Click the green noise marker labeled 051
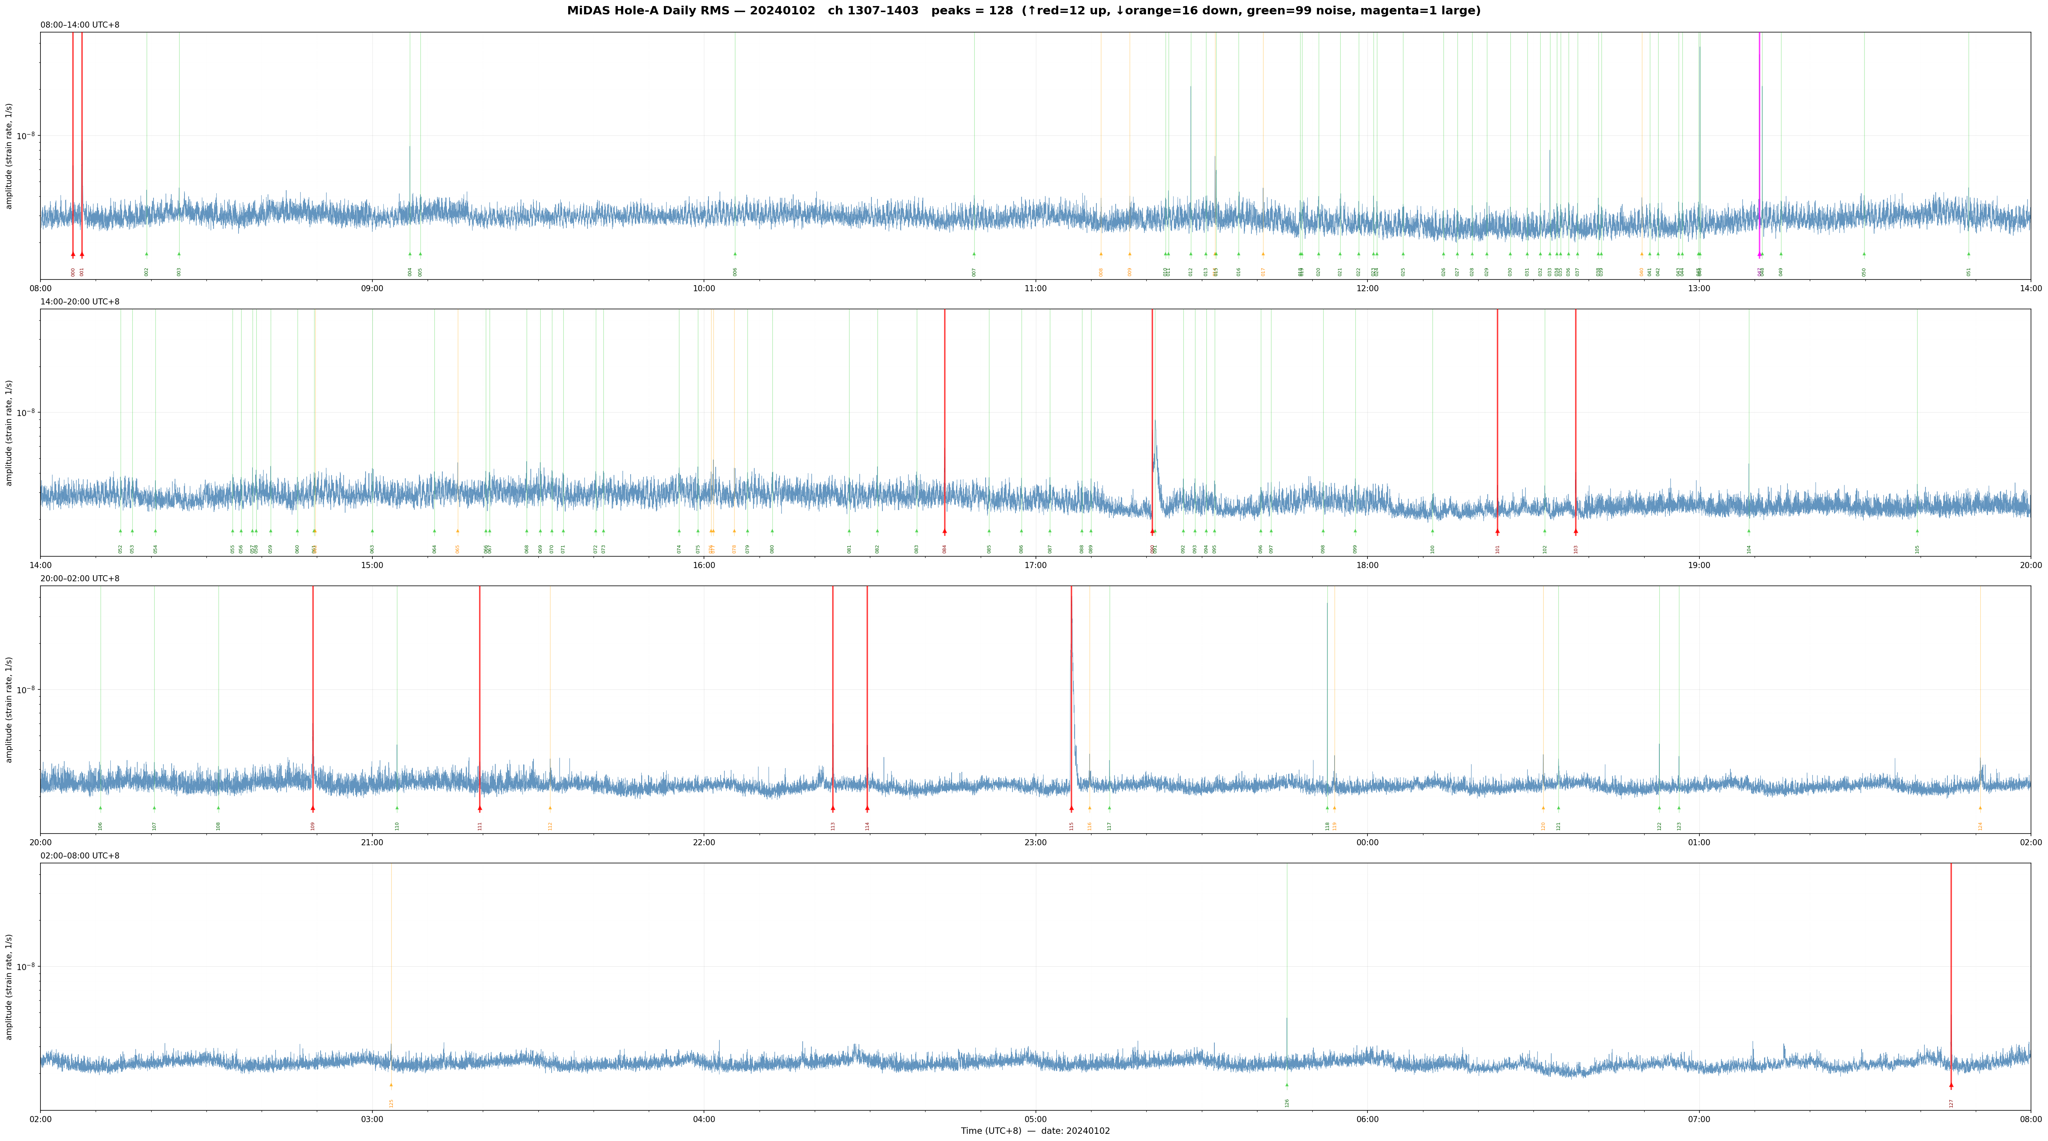 [x=1969, y=255]
